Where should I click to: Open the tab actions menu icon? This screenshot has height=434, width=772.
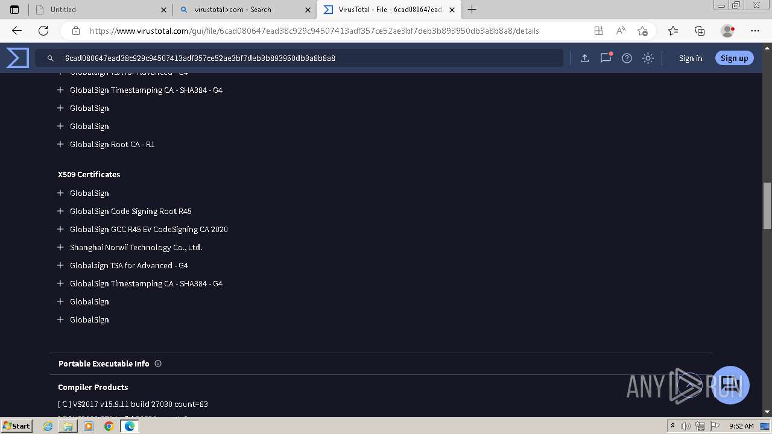pos(14,10)
